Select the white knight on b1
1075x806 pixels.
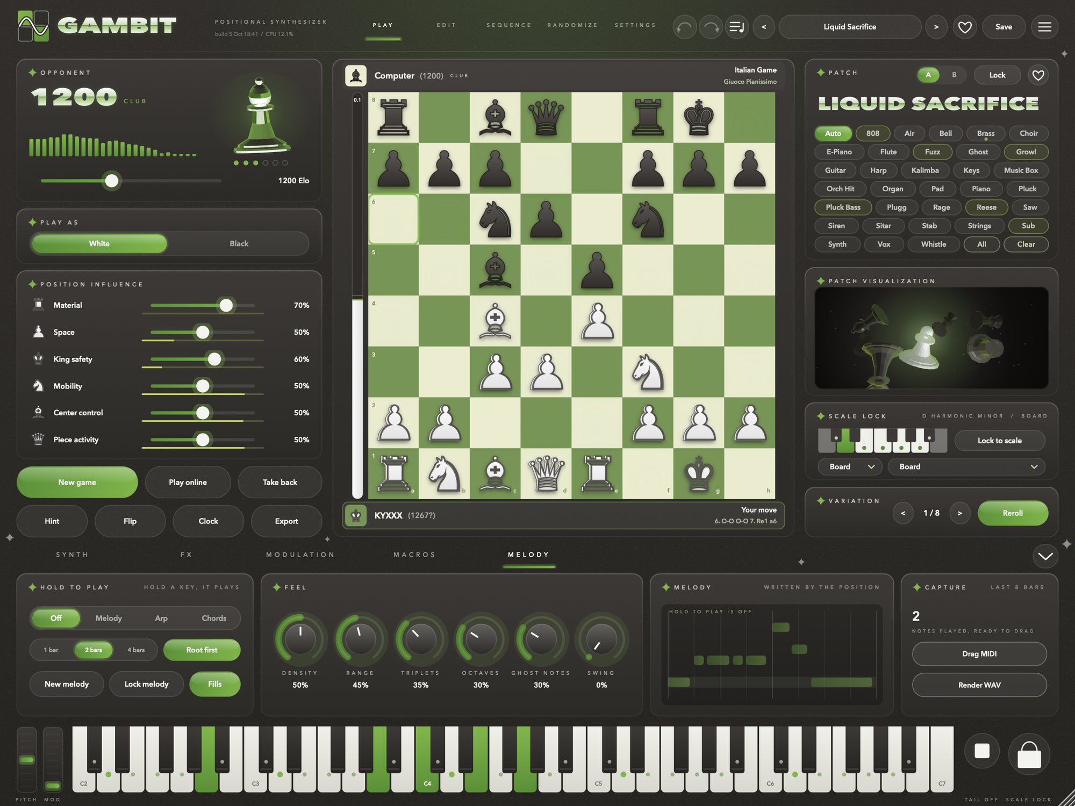pos(444,474)
